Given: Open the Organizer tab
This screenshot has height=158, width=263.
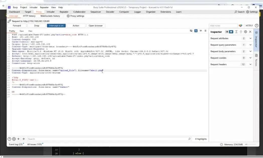Looking at the screenshot, I should 151,12.
